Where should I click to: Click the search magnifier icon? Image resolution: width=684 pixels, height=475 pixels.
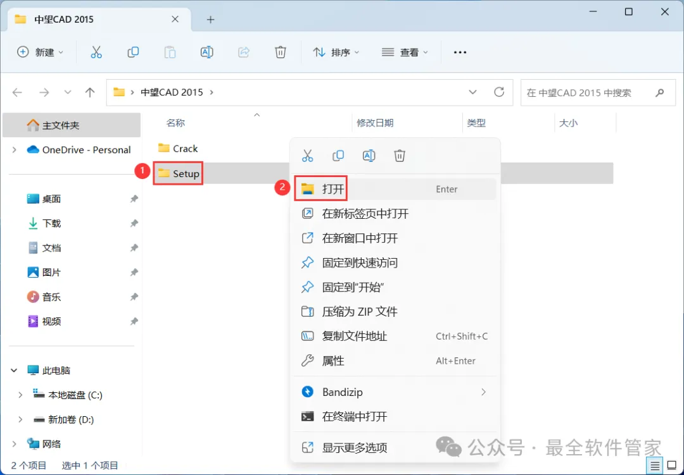point(659,92)
